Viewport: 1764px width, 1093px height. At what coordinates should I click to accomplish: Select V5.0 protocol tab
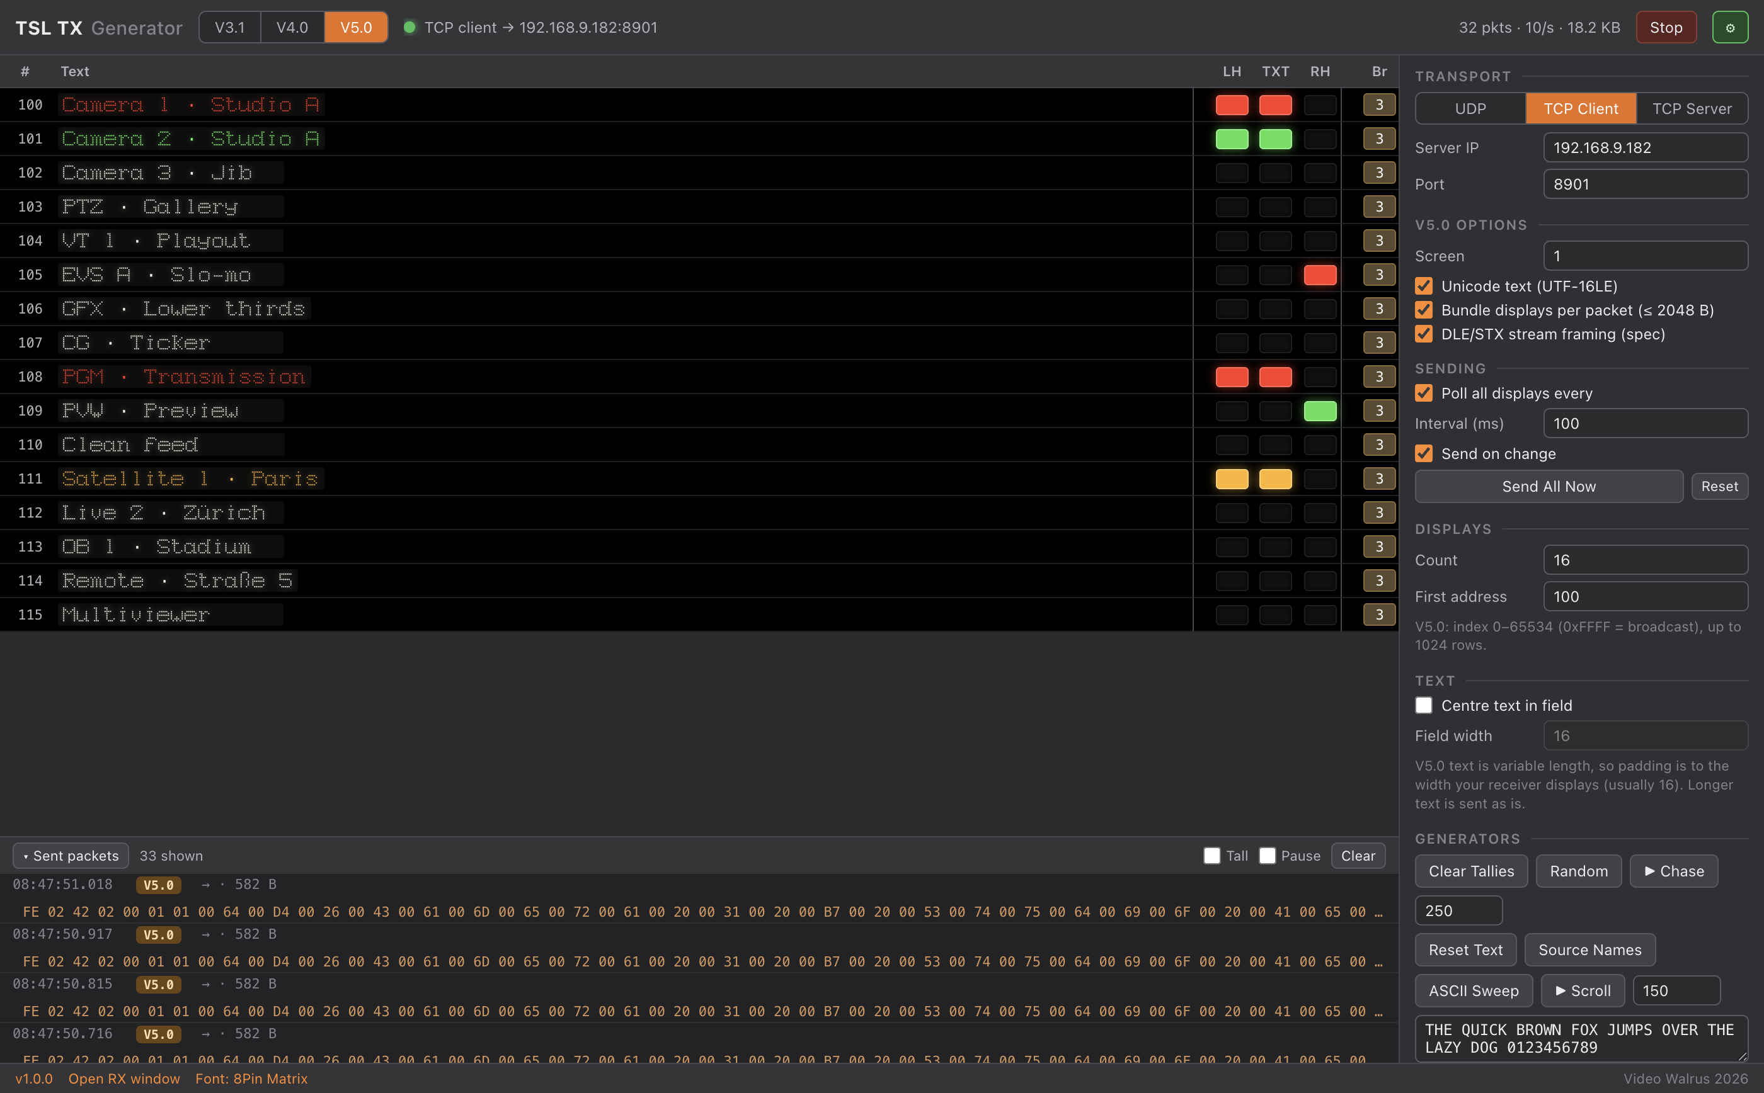[x=356, y=28]
